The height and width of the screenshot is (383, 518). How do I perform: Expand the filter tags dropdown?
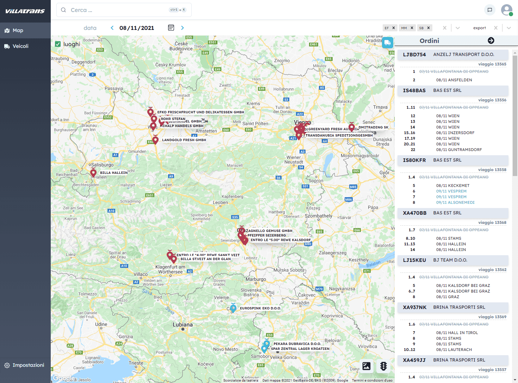click(458, 28)
